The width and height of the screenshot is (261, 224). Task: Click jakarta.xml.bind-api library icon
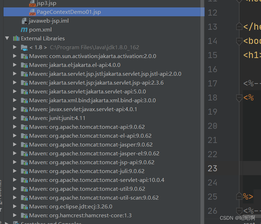(24, 100)
